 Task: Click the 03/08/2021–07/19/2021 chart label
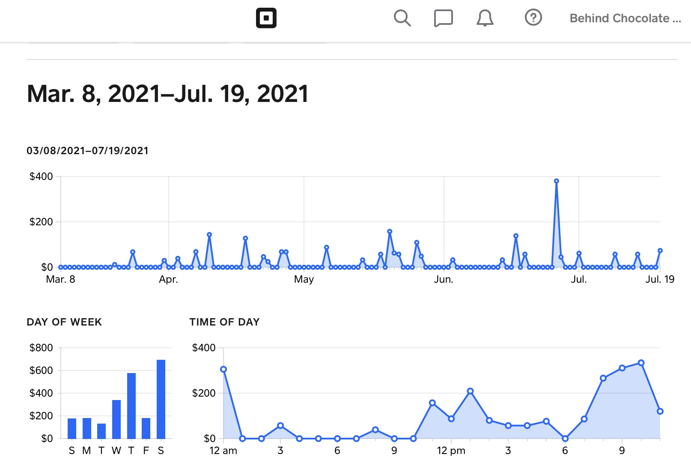tap(87, 151)
